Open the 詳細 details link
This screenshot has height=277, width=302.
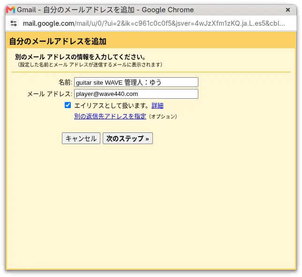click(158, 106)
